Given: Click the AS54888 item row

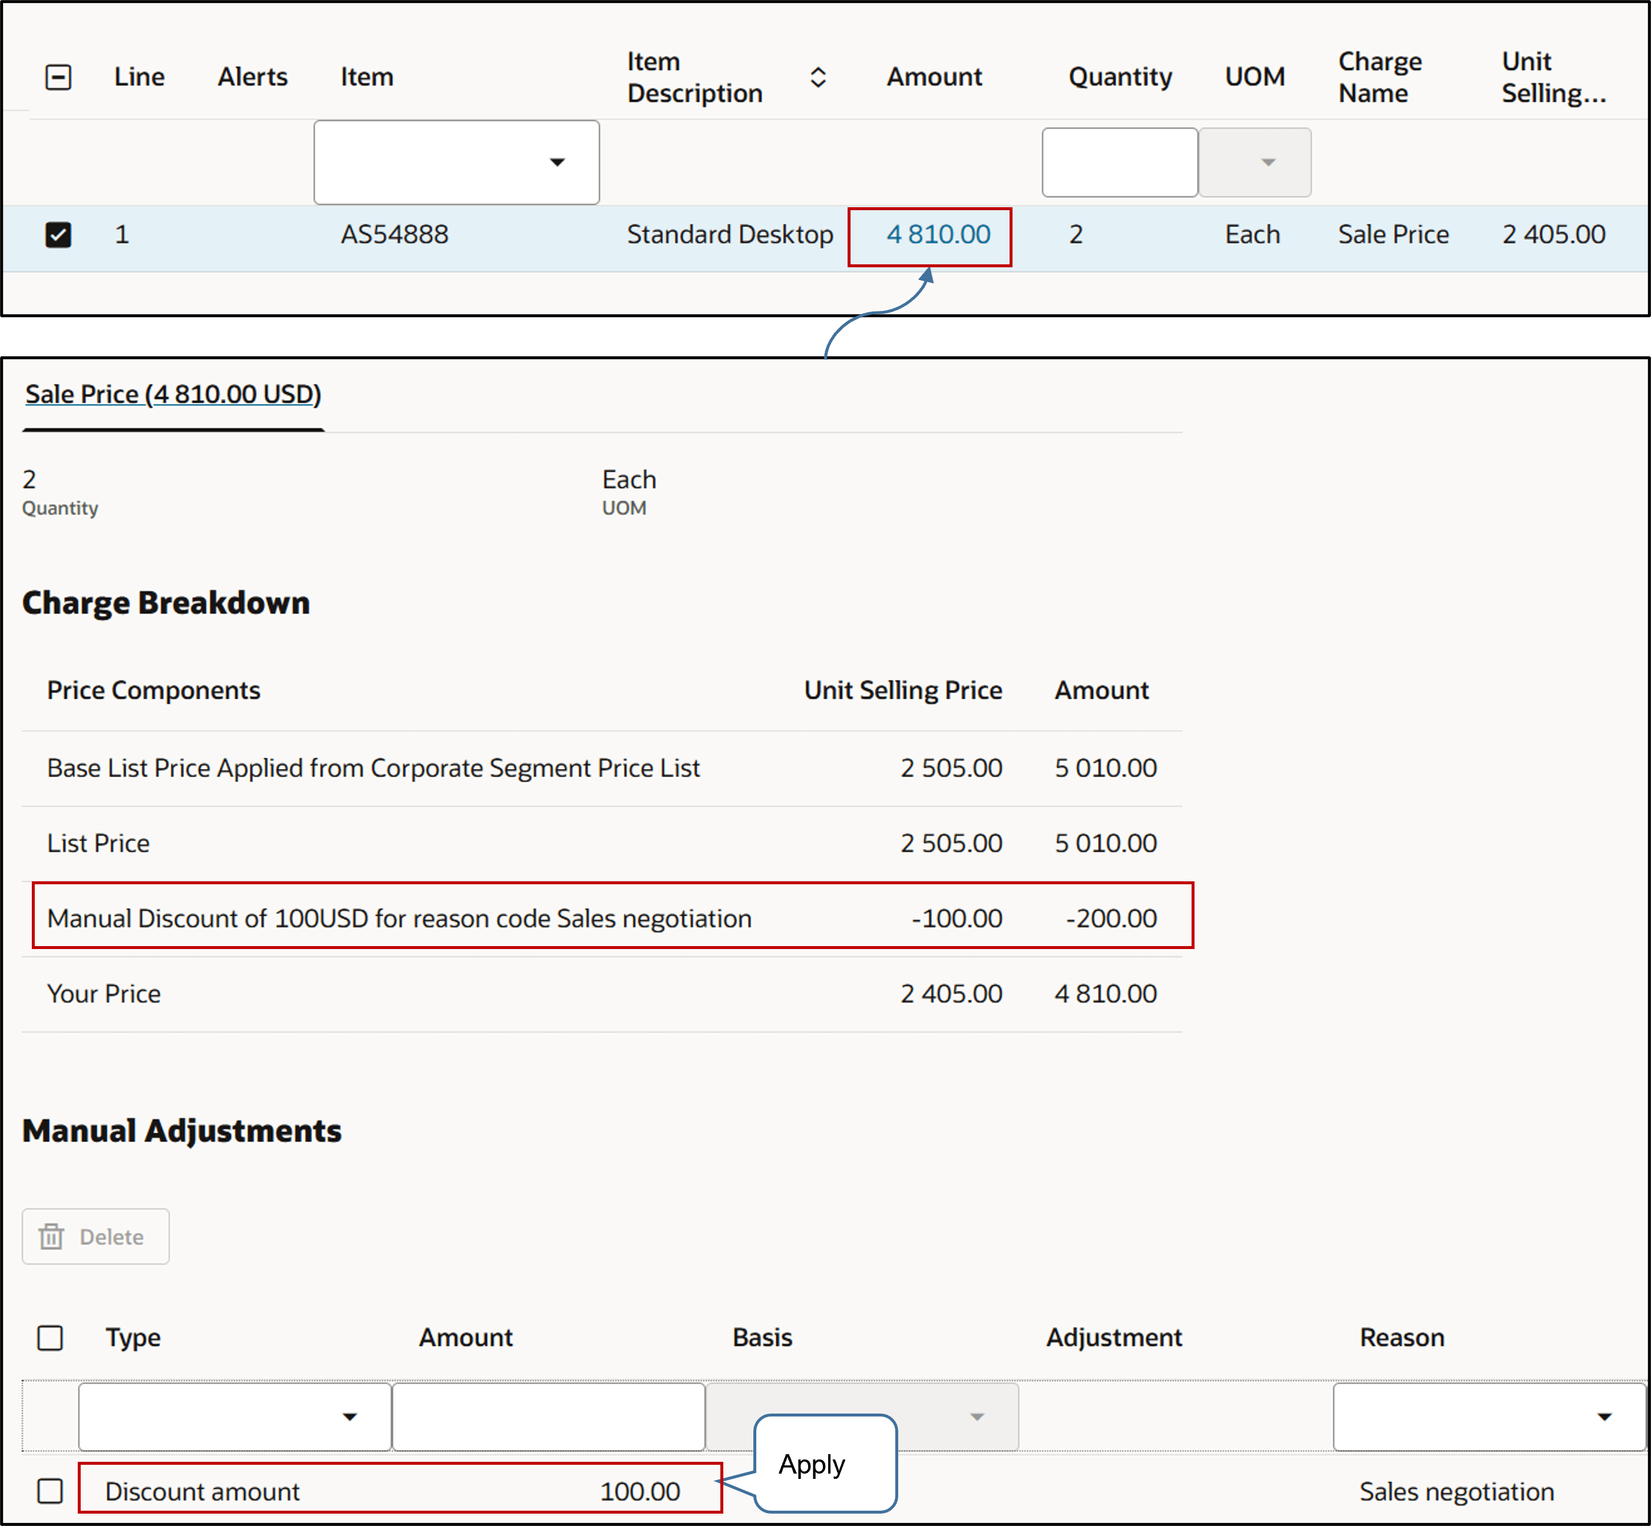Looking at the screenshot, I should coord(394,234).
